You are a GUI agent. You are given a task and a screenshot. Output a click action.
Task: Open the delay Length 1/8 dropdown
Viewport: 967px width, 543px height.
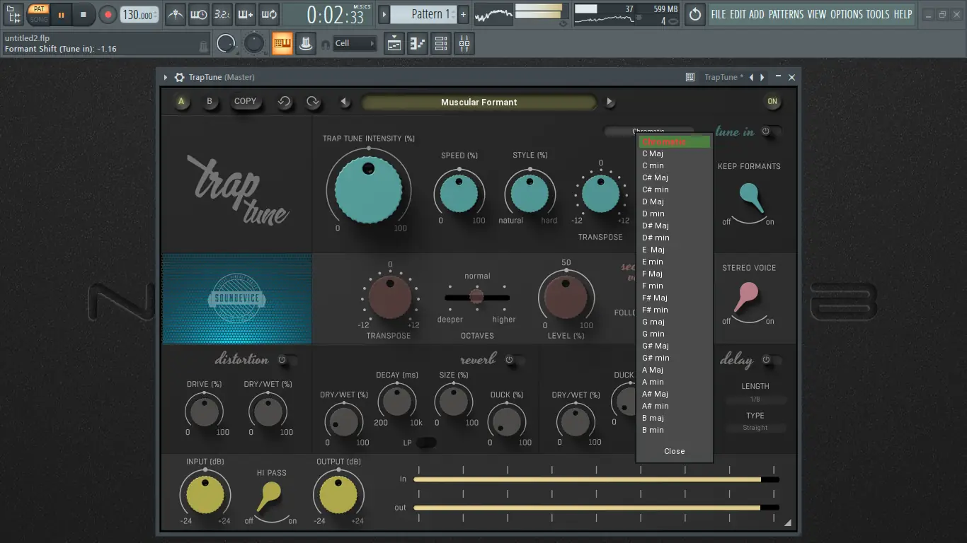(755, 399)
